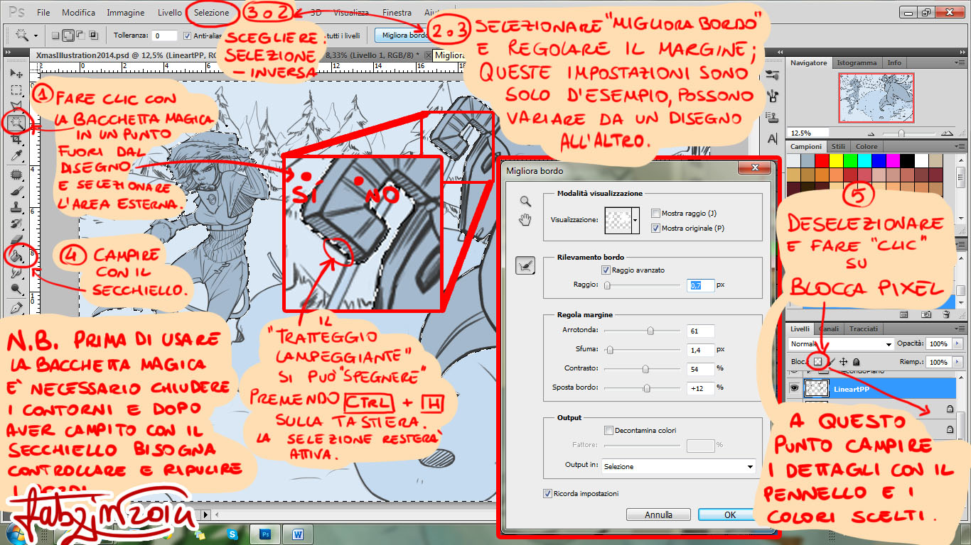Click the lock transparent pixels icon

tap(817, 361)
